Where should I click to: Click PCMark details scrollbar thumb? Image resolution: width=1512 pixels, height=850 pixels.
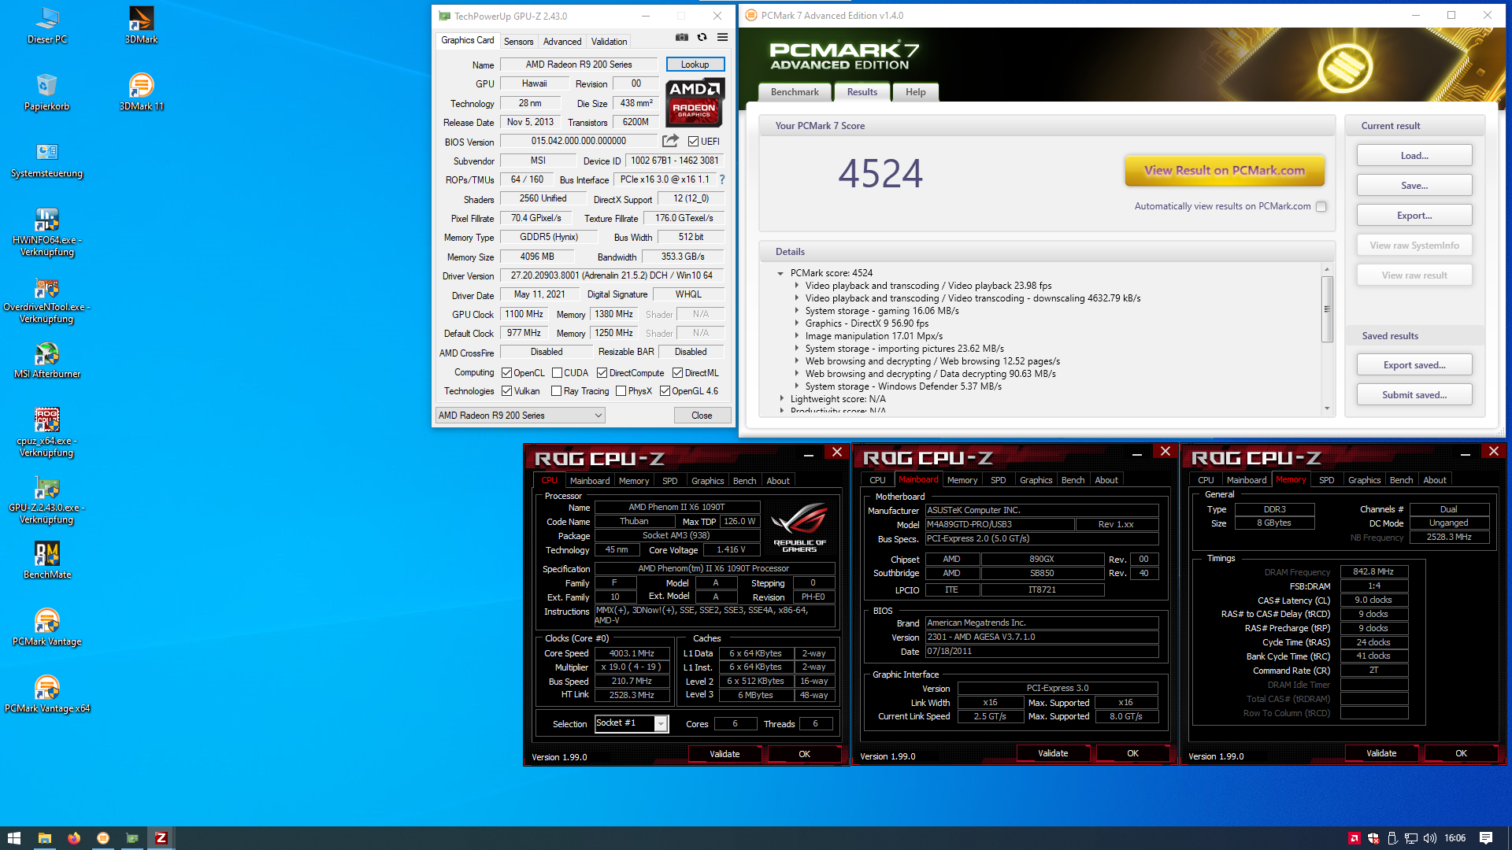coord(1327,309)
